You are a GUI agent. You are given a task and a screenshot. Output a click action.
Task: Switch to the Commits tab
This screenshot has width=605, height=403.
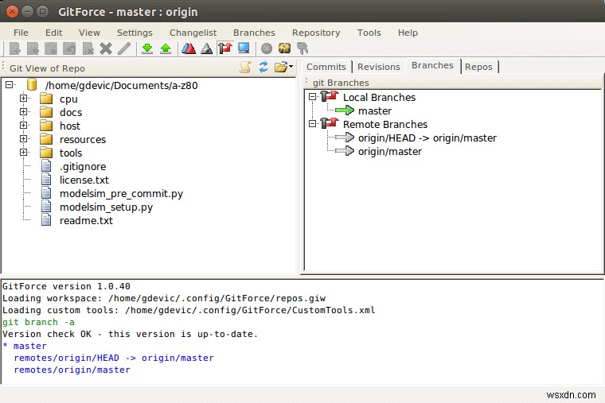(326, 67)
